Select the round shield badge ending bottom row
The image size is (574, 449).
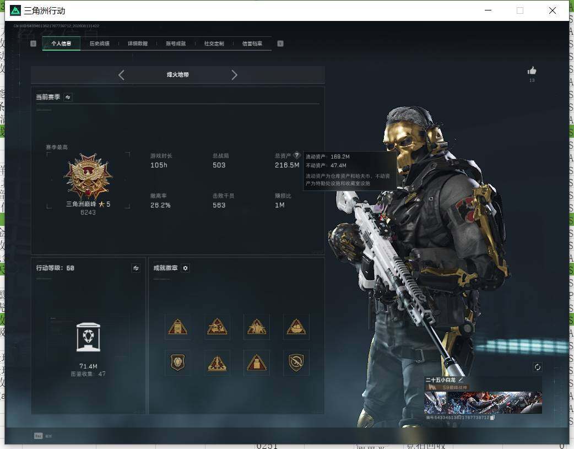296,363
